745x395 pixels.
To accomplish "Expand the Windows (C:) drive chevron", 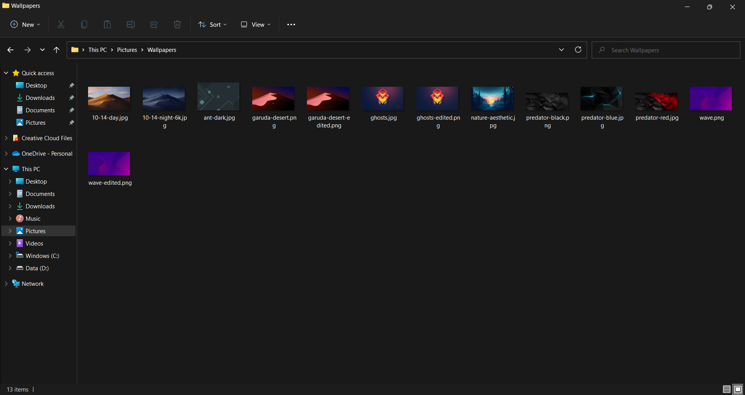I will pos(10,256).
